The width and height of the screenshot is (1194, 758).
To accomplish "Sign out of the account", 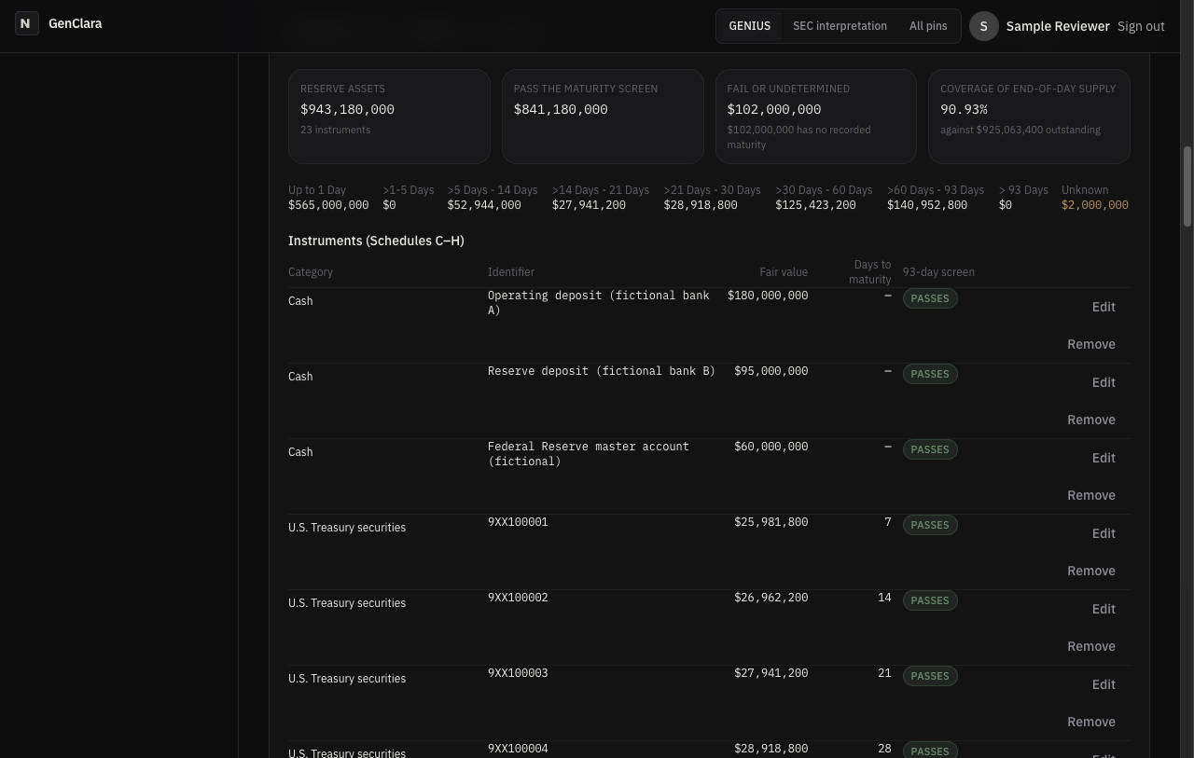I will [1141, 26].
